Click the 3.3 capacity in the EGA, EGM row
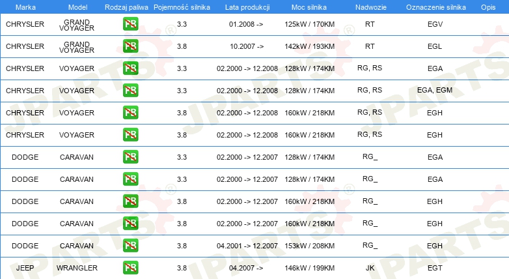509x279 pixels. coord(182,91)
